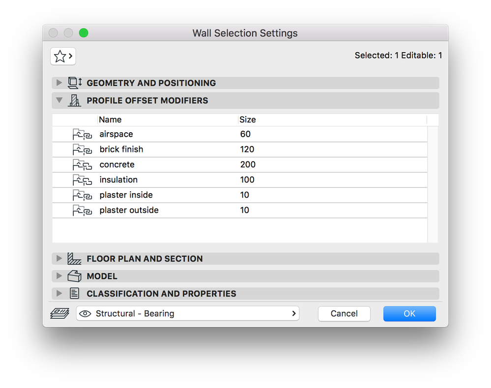Click the brick finish modifier icon
Screen dimensions: 491x388
(x=82, y=149)
